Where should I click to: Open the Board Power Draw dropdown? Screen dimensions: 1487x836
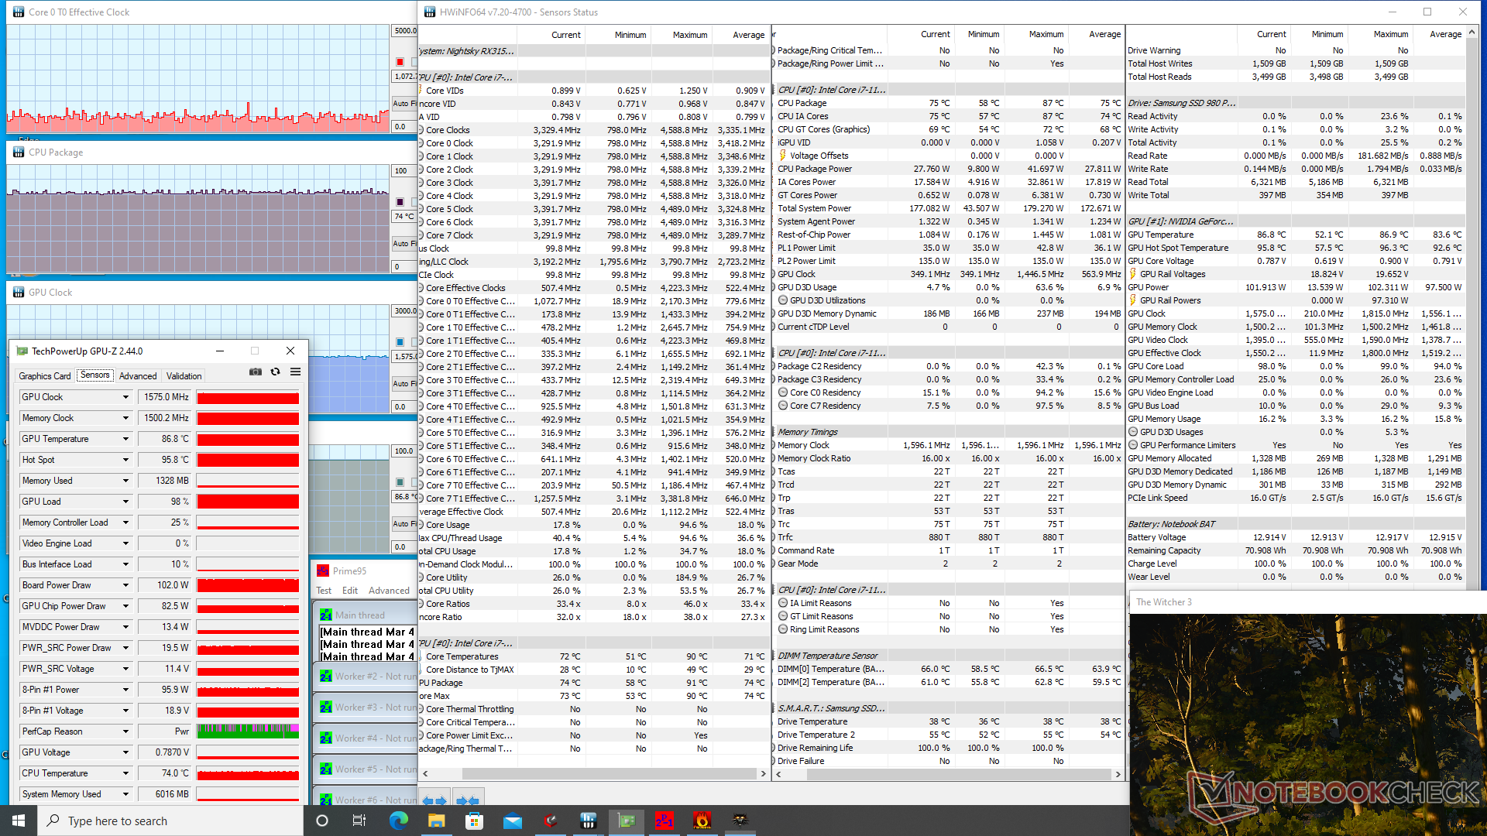coord(125,585)
